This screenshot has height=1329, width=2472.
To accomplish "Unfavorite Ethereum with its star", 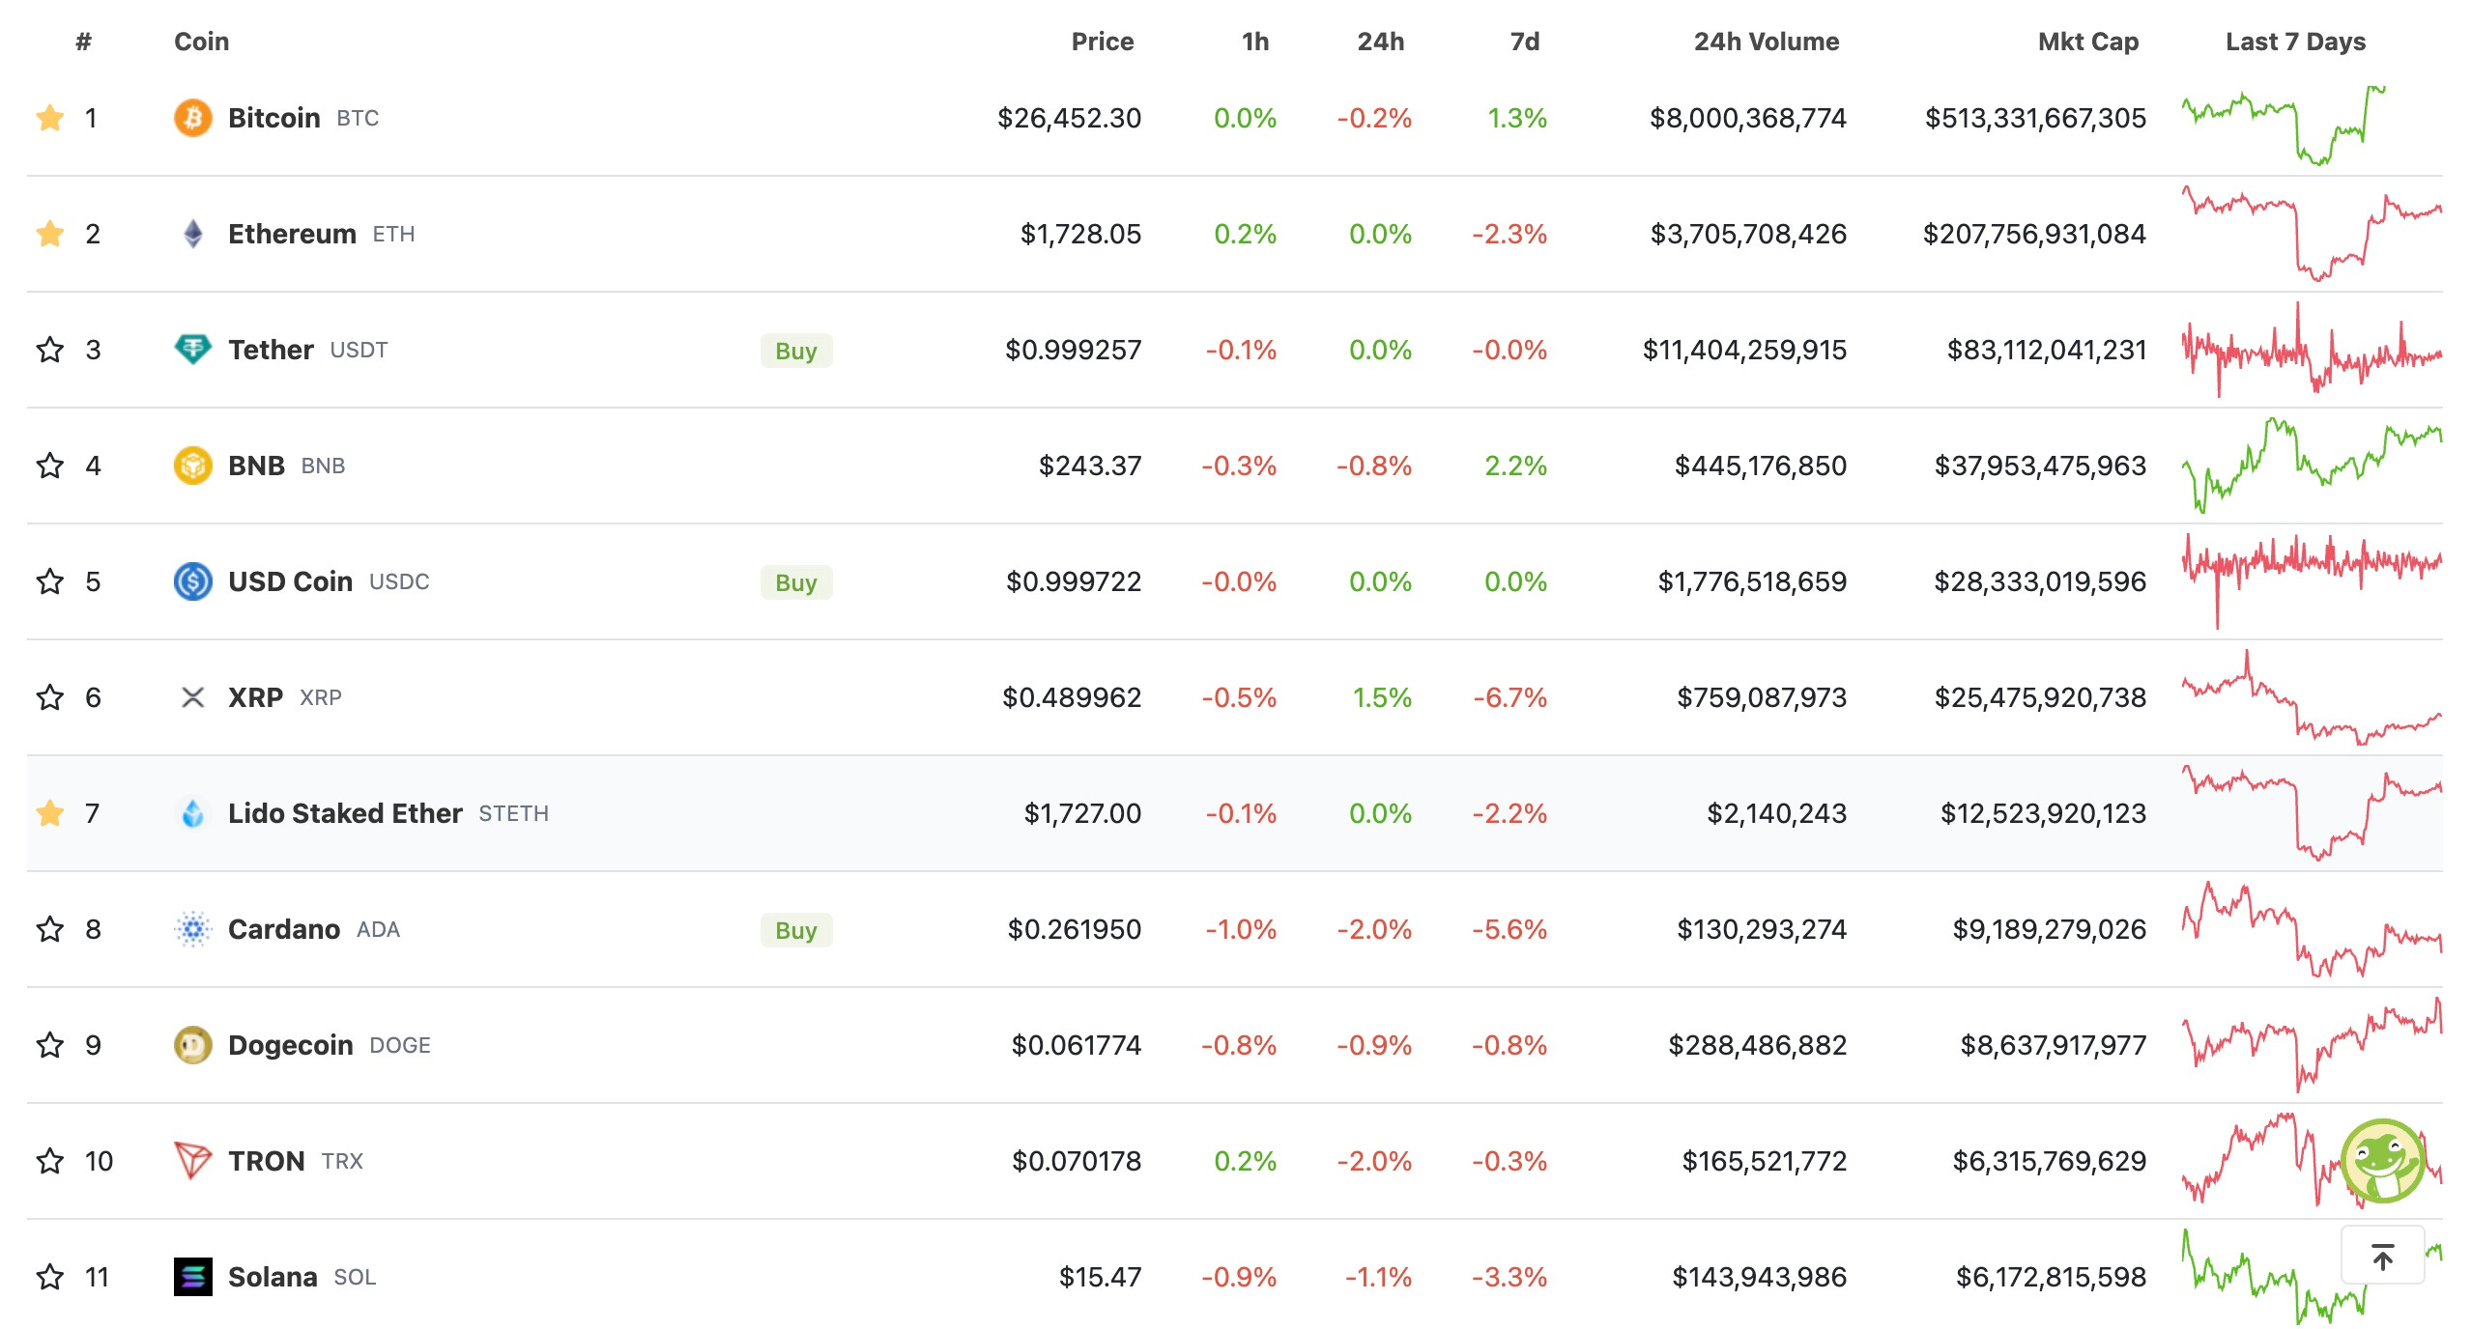I will (50, 234).
